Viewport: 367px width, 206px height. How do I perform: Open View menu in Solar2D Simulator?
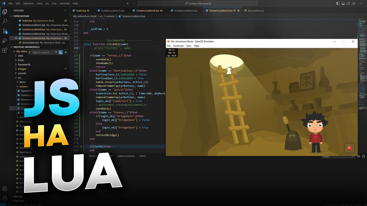point(189,46)
